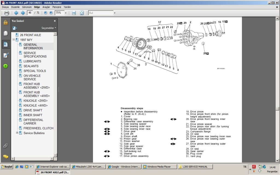This screenshot has height=175, width=280.
Task: Open the Seçenekler options dropdown
Action: pos(49,28)
